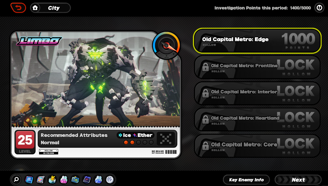The image size is (328, 186).
Task: Click the silver star coin icon
Action: point(110,180)
